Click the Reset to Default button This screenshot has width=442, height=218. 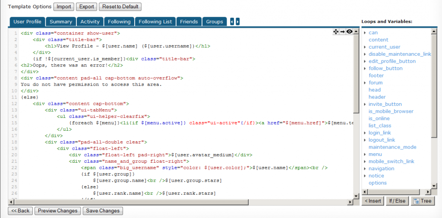120,7
